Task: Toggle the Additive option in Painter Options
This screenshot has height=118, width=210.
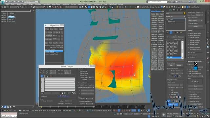Action: click(42, 96)
